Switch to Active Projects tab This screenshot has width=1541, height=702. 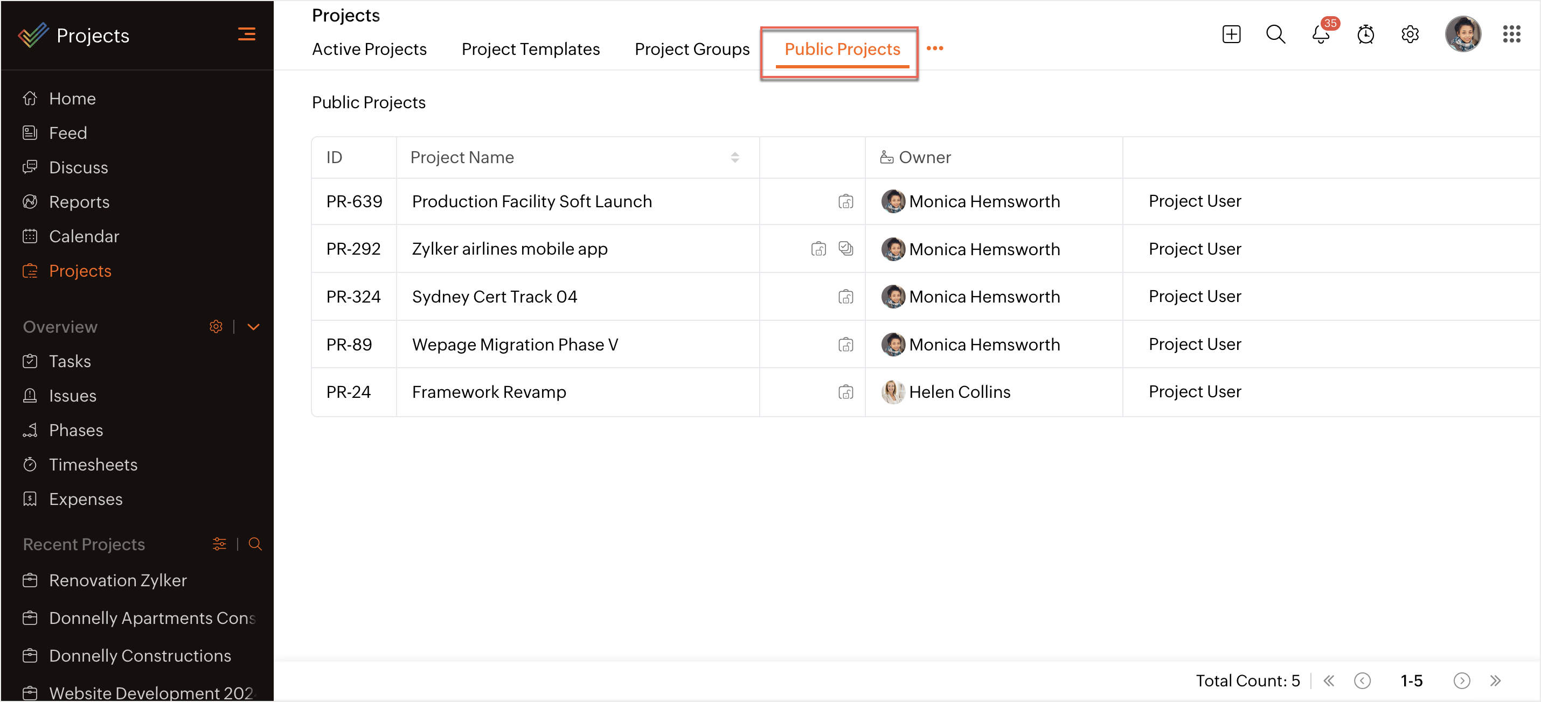[x=369, y=49]
